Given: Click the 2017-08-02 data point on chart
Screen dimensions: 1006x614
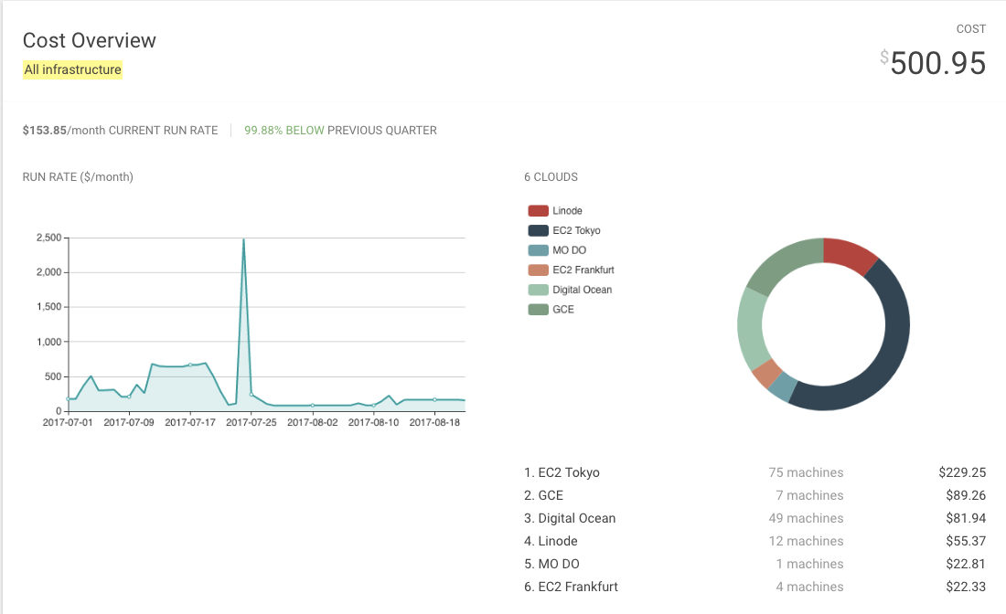Looking at the screenshot, I should tap(313, 405).
